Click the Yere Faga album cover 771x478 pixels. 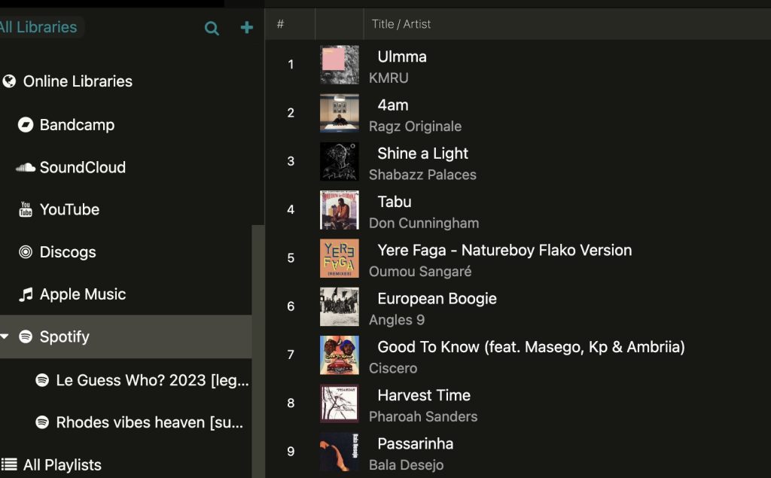coord(340,258)
